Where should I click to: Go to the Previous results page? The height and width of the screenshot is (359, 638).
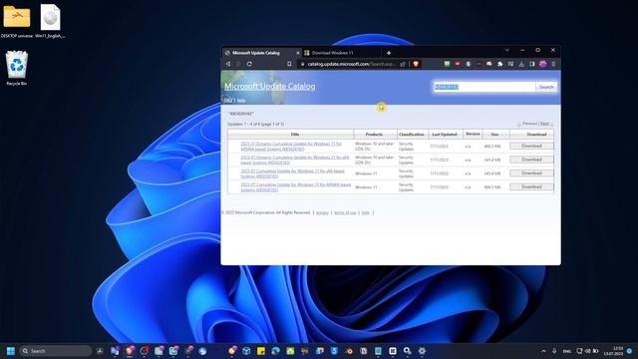529,124
